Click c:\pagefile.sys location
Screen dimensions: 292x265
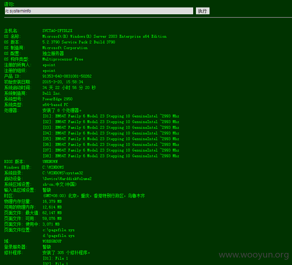(59, 230)
